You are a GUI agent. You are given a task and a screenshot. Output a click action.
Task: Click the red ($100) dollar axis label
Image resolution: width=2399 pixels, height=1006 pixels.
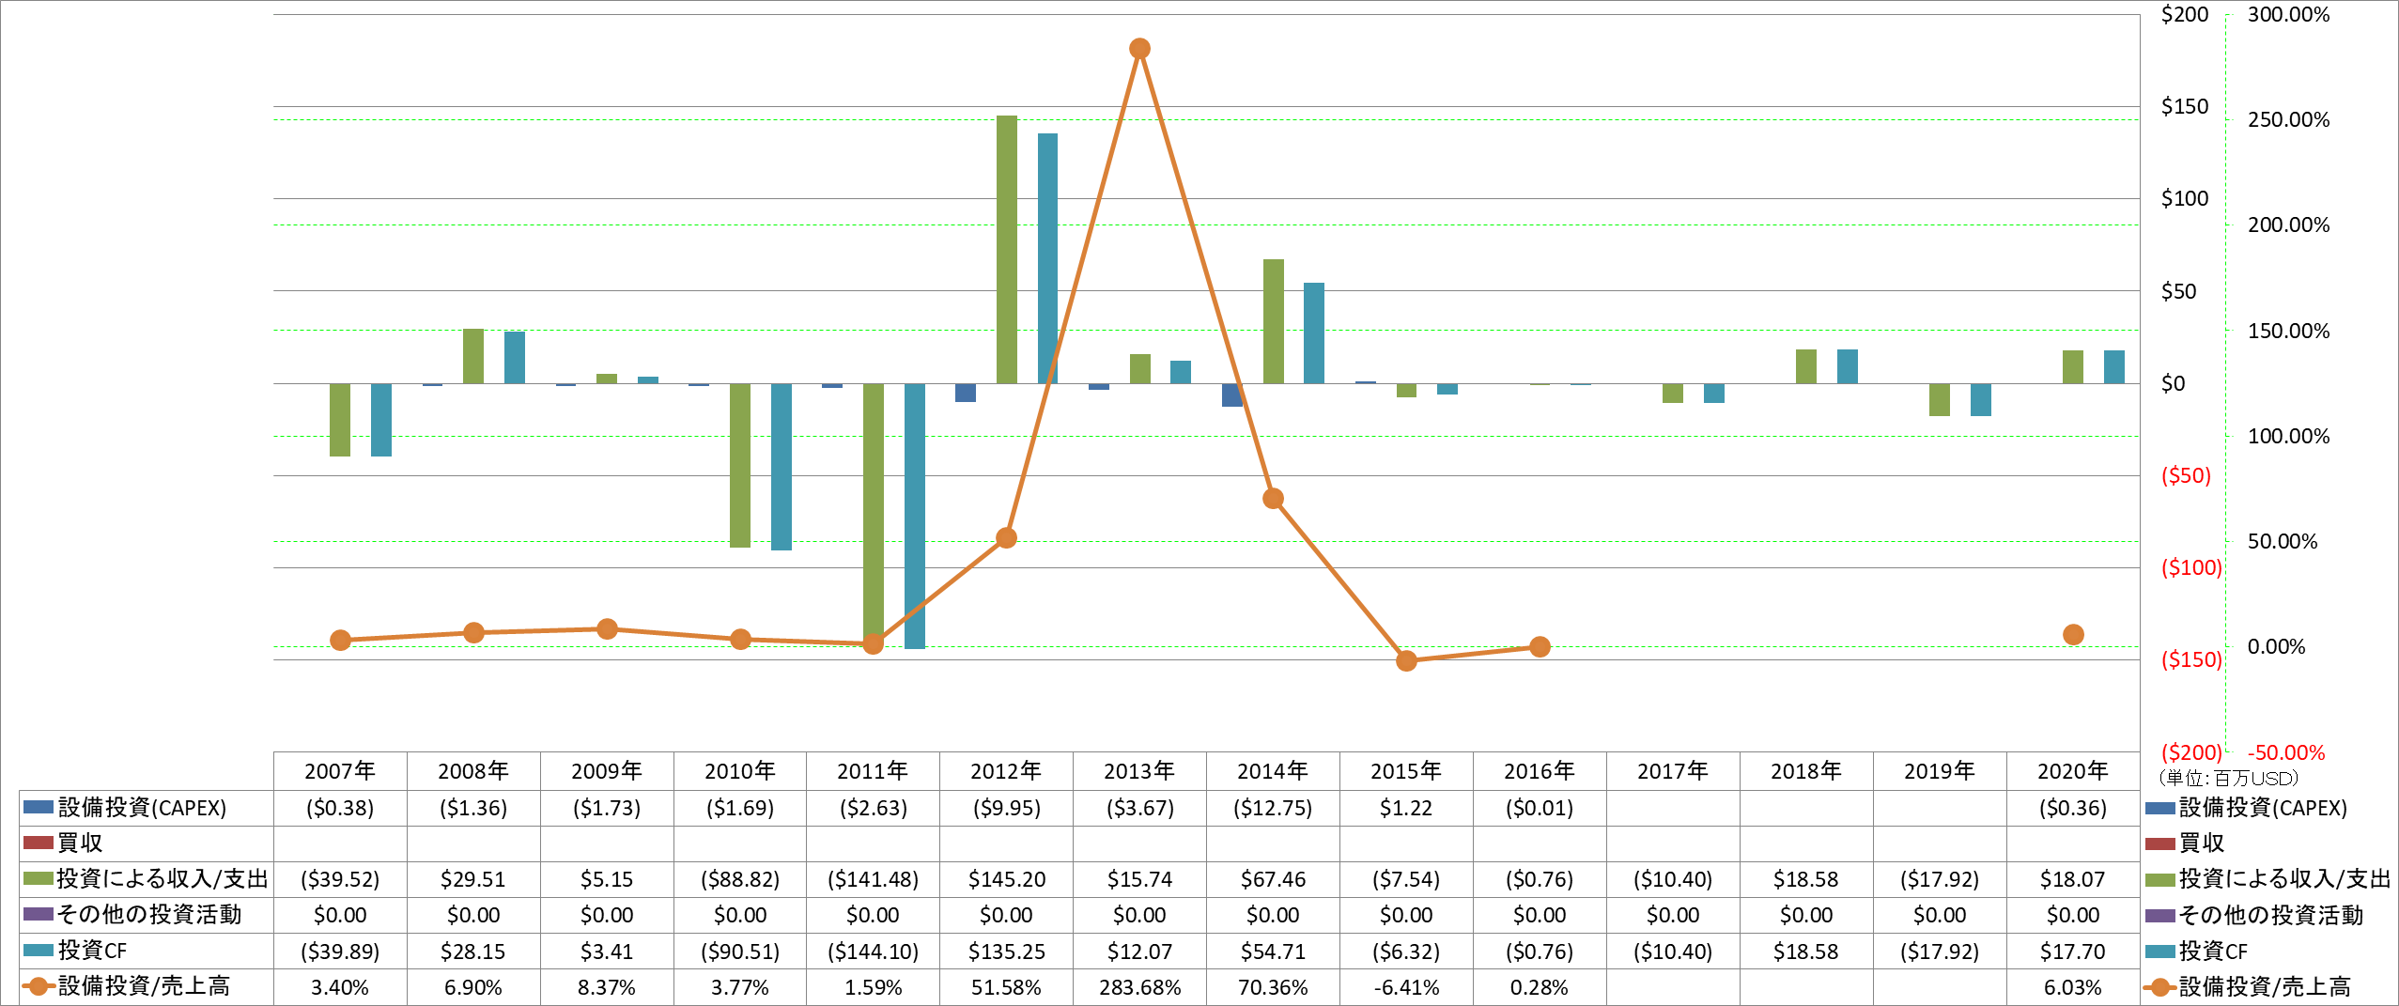tap(2191, 567)
